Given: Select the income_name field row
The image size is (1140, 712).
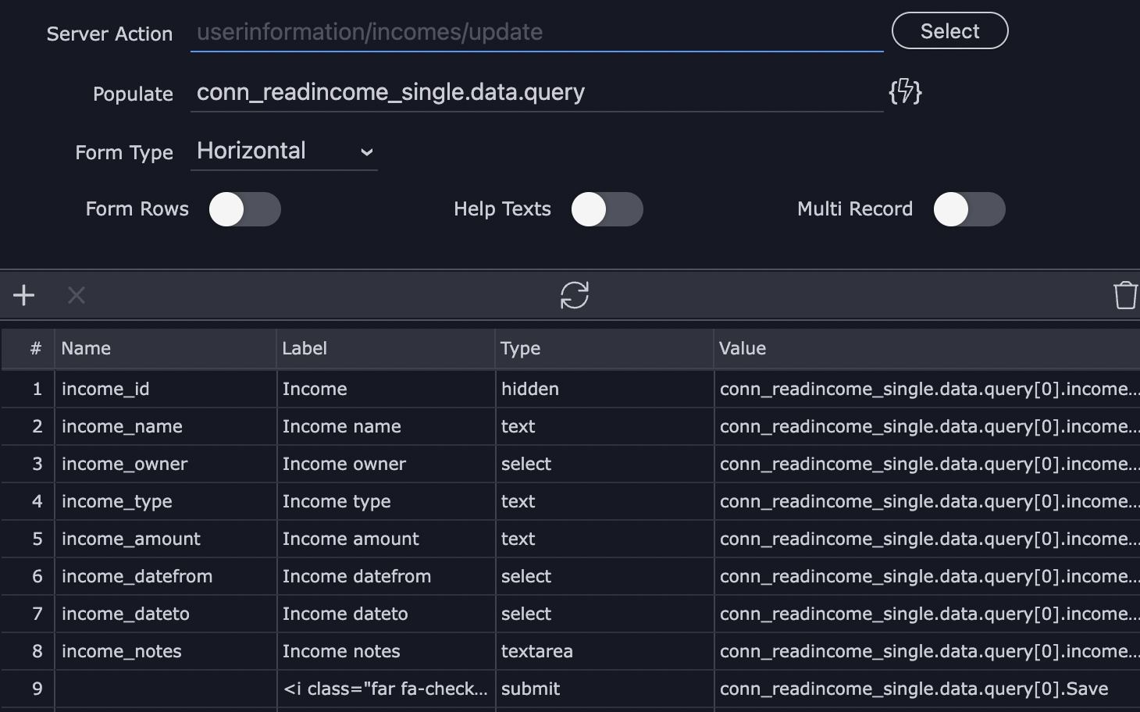Looking at the screenshot, I should coord(165,426).
